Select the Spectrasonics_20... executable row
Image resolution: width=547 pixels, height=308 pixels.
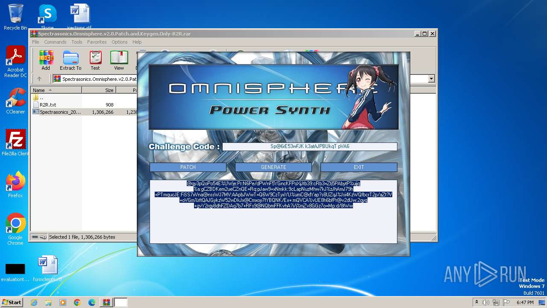point(83,112)
